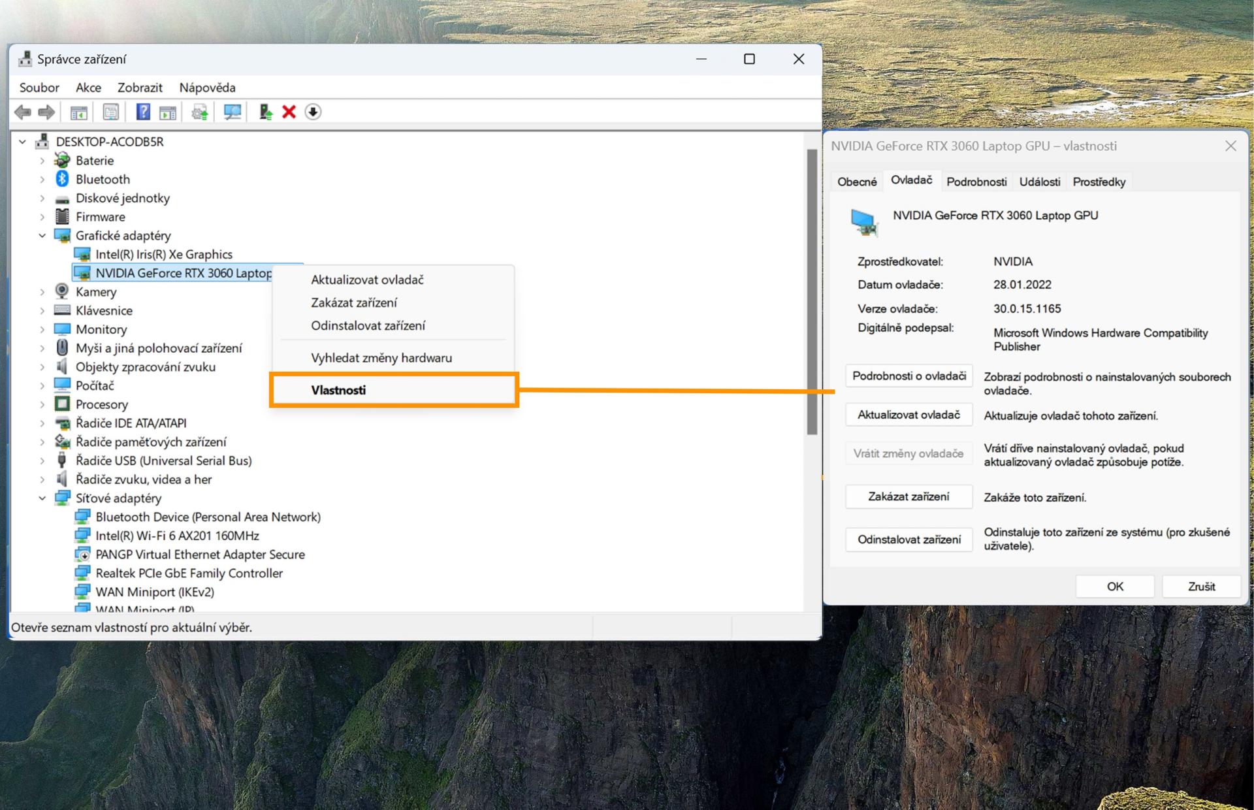1254x810 pixels.
Task: Switch to the Podrobnosti tab
Action: (x=976, y=182)
